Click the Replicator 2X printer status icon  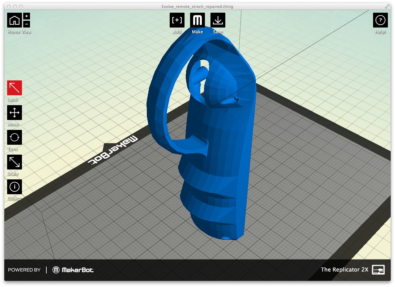pos(379,270)
